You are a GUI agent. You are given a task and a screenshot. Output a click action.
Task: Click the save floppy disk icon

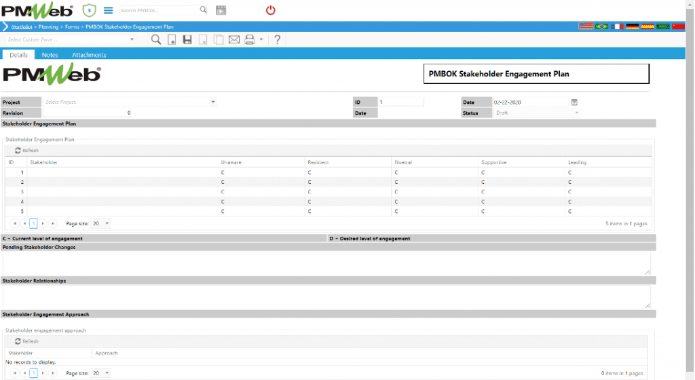187,39
